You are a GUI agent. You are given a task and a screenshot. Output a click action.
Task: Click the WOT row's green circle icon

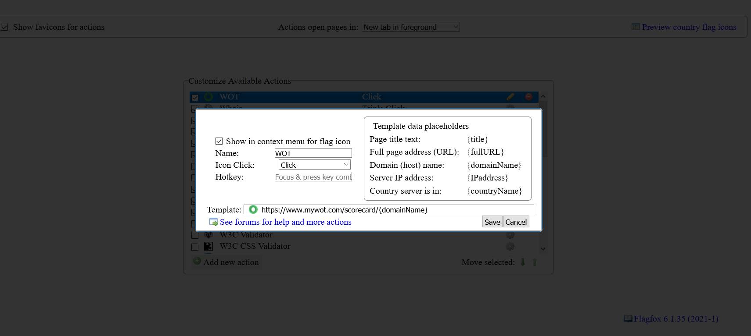(x=208, y=97)
